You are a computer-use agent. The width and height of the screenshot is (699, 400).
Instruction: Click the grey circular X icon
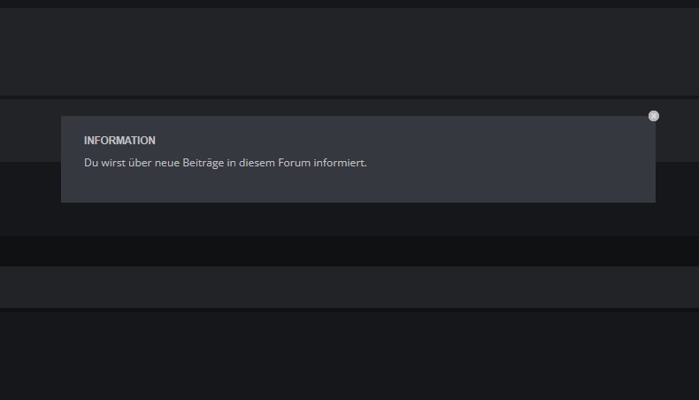click(x=654, y=116)
